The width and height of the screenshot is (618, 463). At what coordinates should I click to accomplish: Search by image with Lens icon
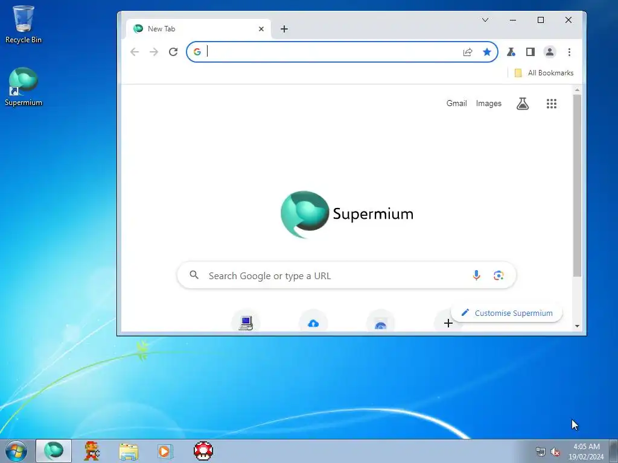499,275
